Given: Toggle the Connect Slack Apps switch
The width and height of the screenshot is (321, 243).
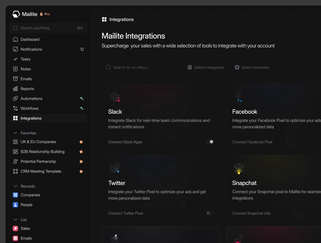Looking at the screenshot, I should [210, 142].
